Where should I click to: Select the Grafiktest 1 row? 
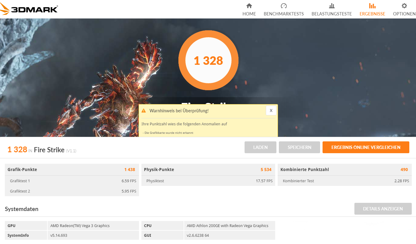tap(72, 181)
